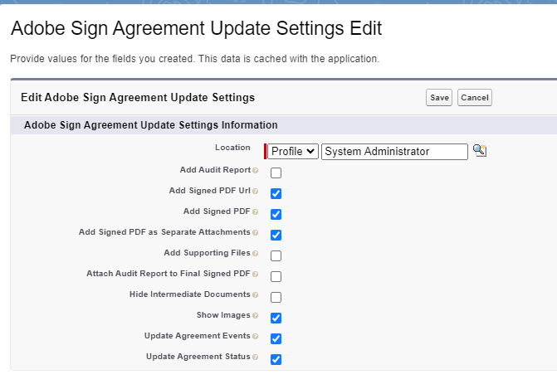Click help icon beside Add Signed PDF Url

pyautogui.click(x=256, y=192)
